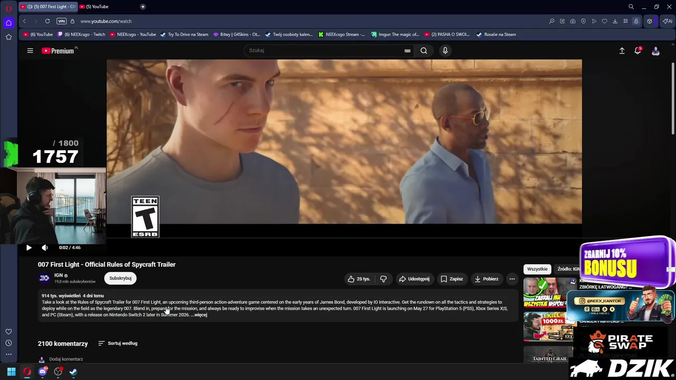Open the Opera AI button

pos(668,21)
